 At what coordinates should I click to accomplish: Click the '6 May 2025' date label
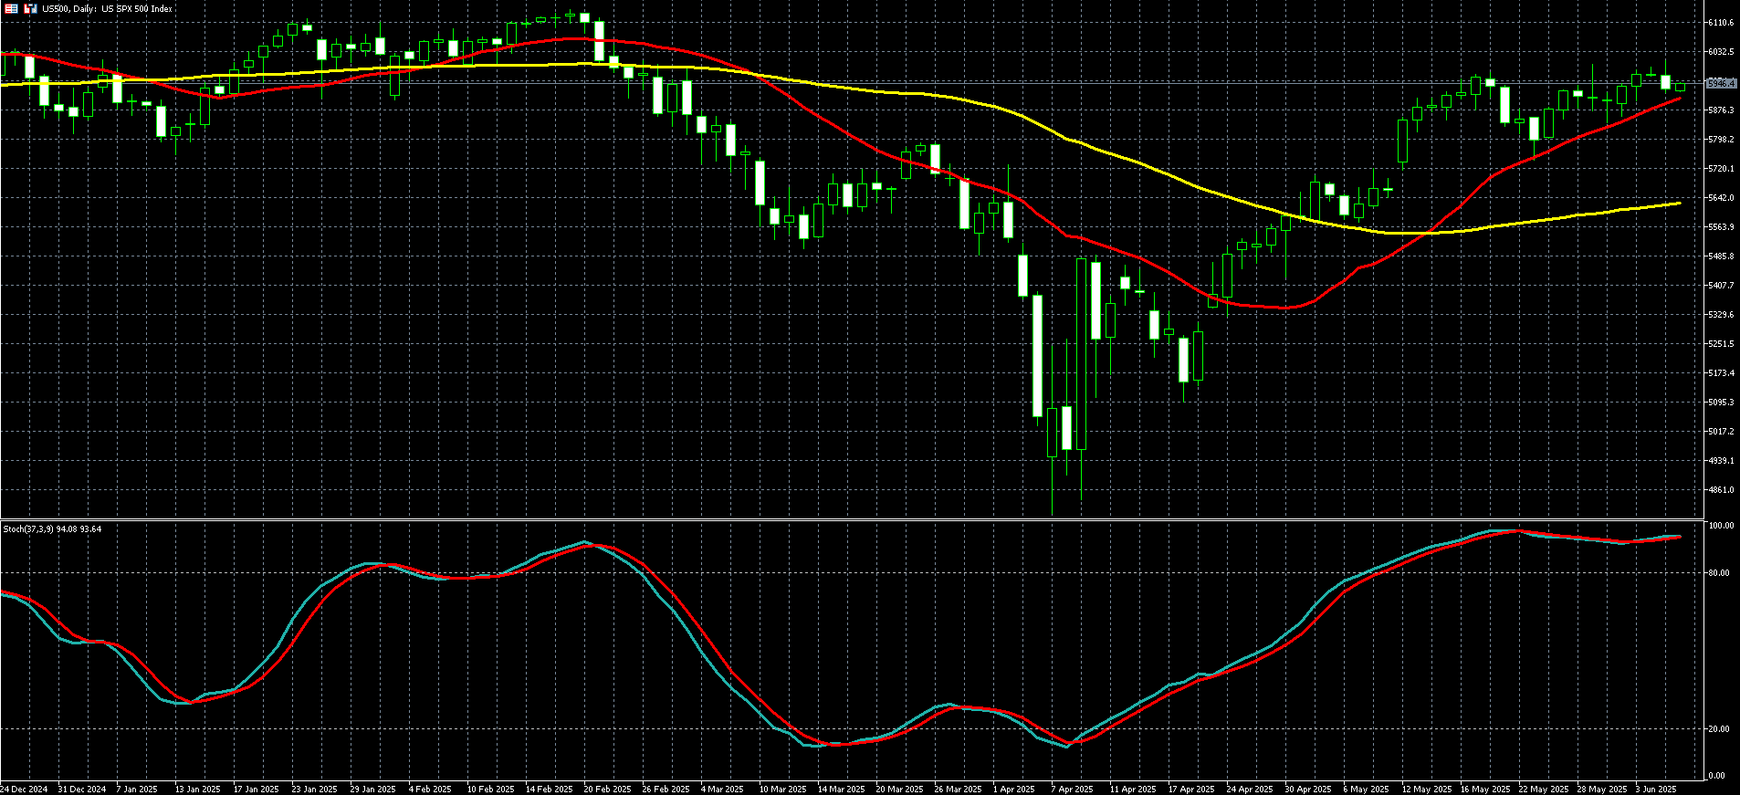1366,789
